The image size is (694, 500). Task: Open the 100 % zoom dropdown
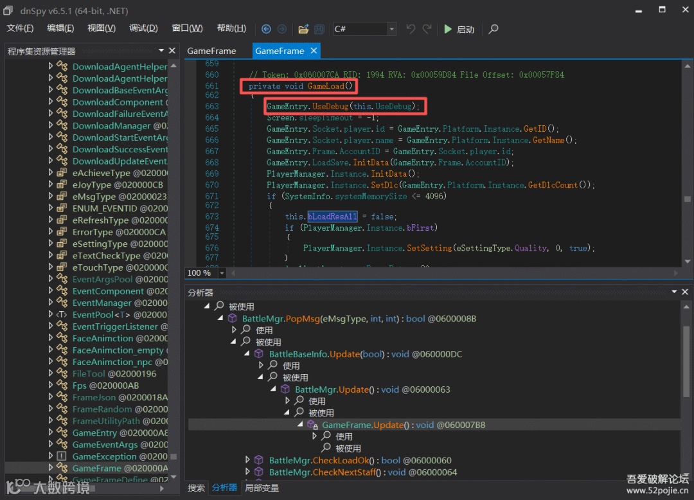point(222,273)
